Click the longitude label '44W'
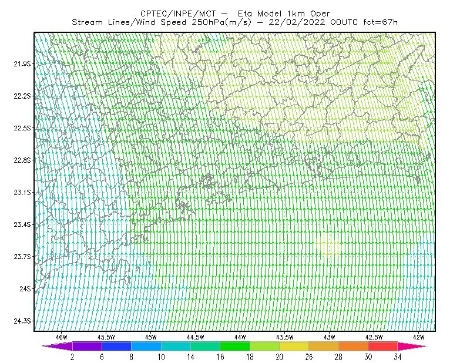Image resolution: width=470 pixels, height=363 pixels. pyautogui.click(x=240, y=337)
